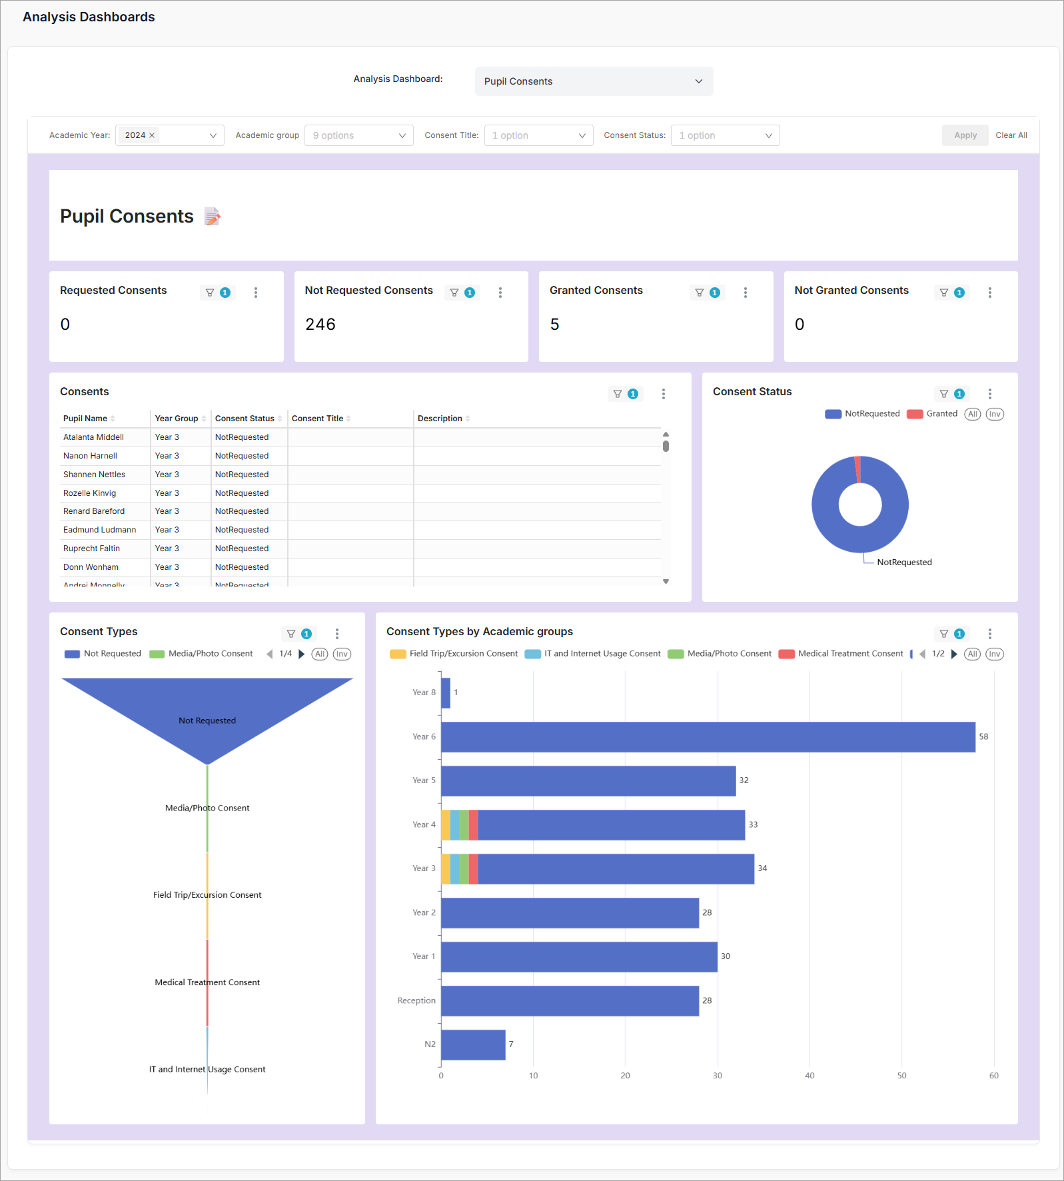Click the Field Trip/Excursion Consent yellow legend swatch
The height and width of the screenshot is (1181, 1064).
click(x=398, y=654)
